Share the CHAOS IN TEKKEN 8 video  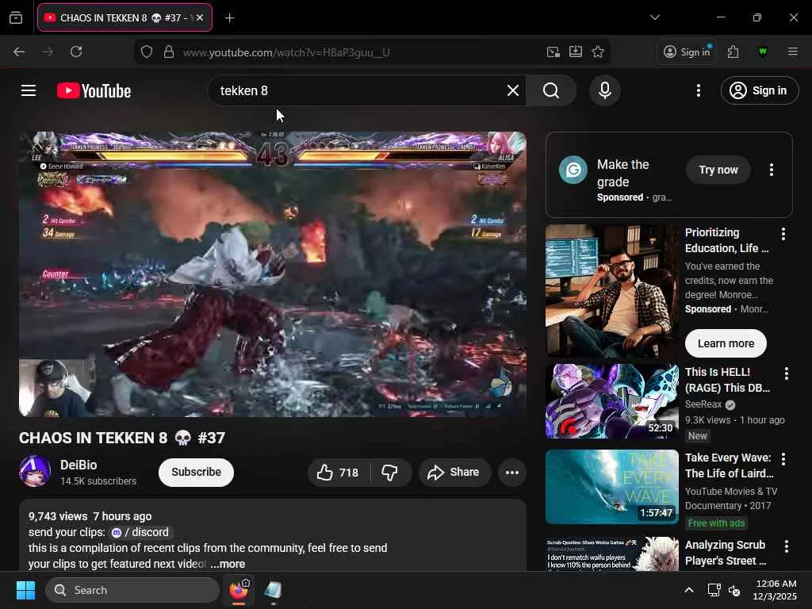click(x=454, y=473)
